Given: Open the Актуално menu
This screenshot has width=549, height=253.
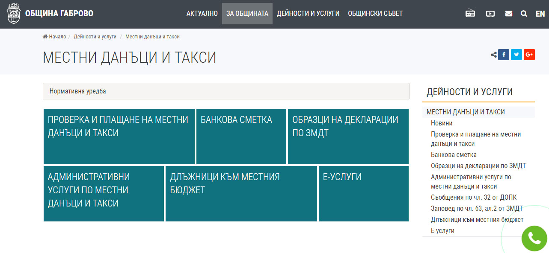Looking at the screenshot, I should pyautogui.click(x=202, y=14).
